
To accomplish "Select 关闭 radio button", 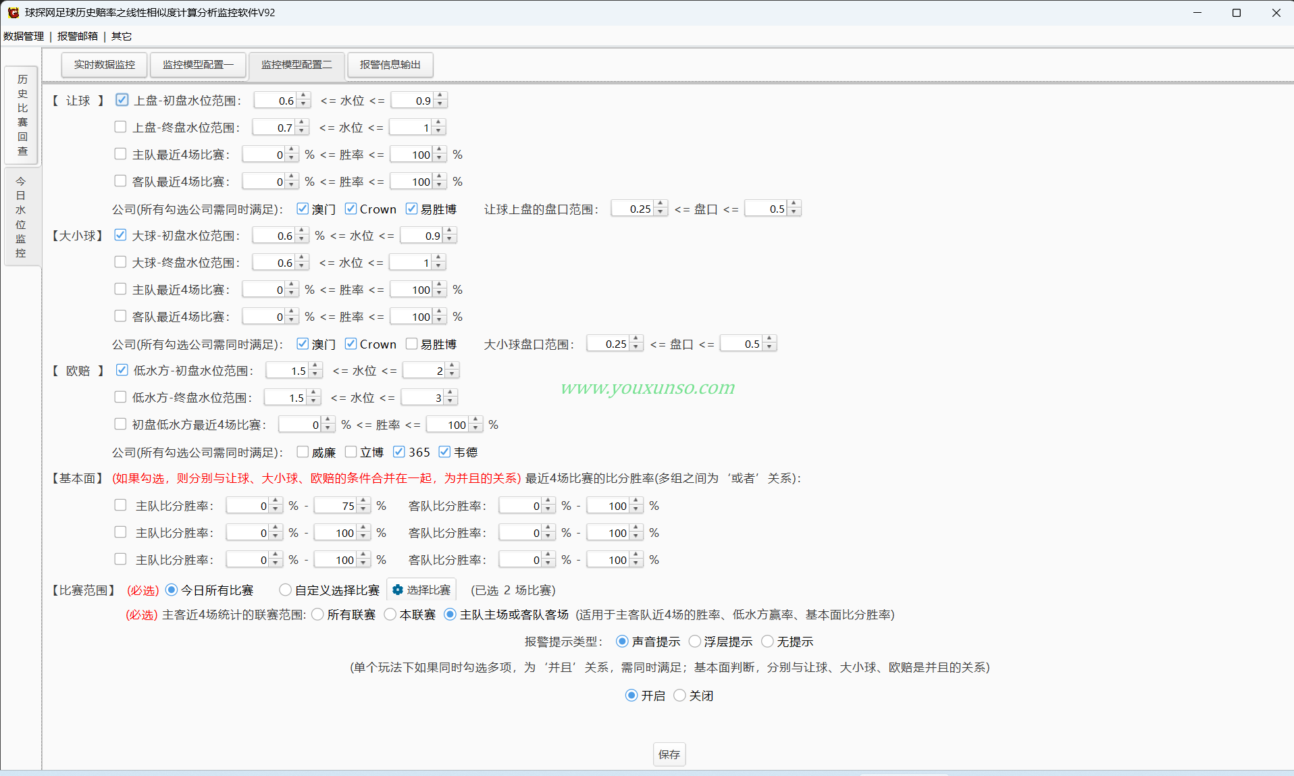I will (679, 696).
